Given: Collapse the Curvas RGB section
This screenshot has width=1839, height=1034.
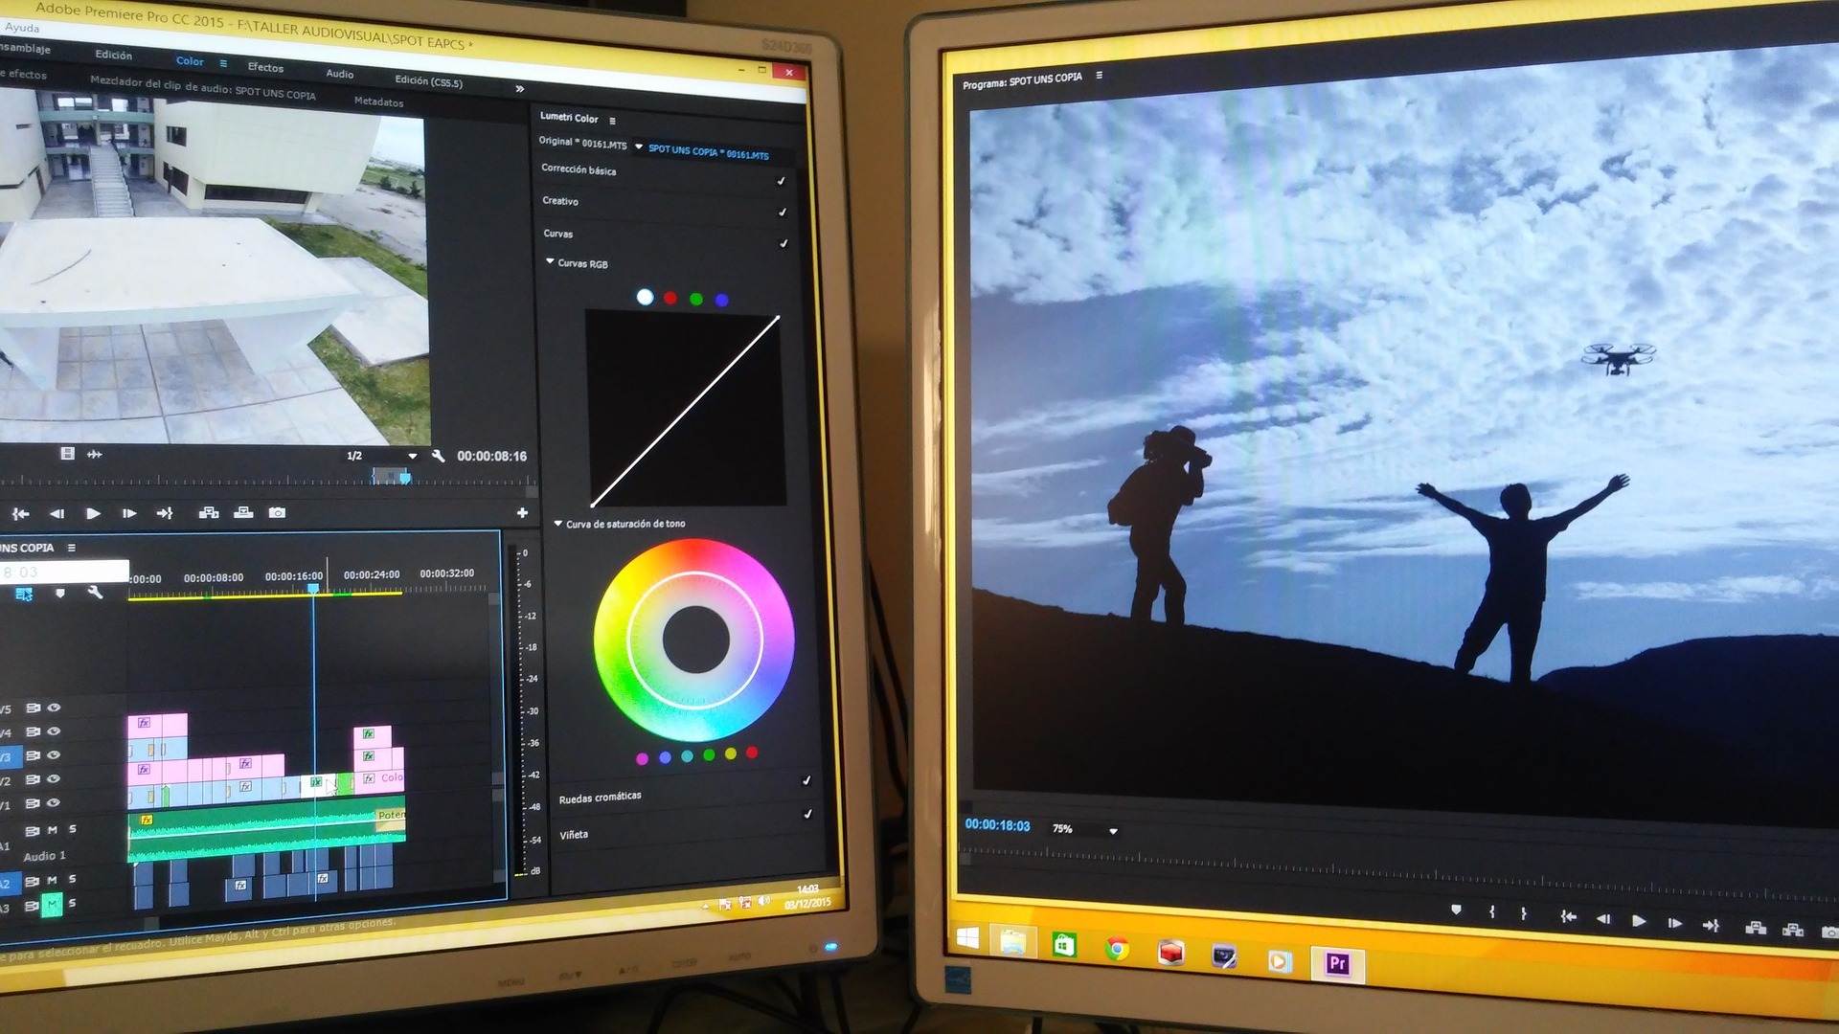Looking at the screenshot, I should tap(551, 260).
